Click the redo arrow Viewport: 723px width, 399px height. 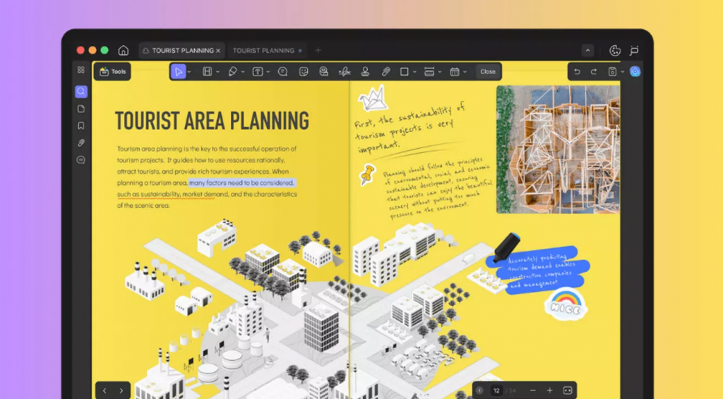(594, 71)
